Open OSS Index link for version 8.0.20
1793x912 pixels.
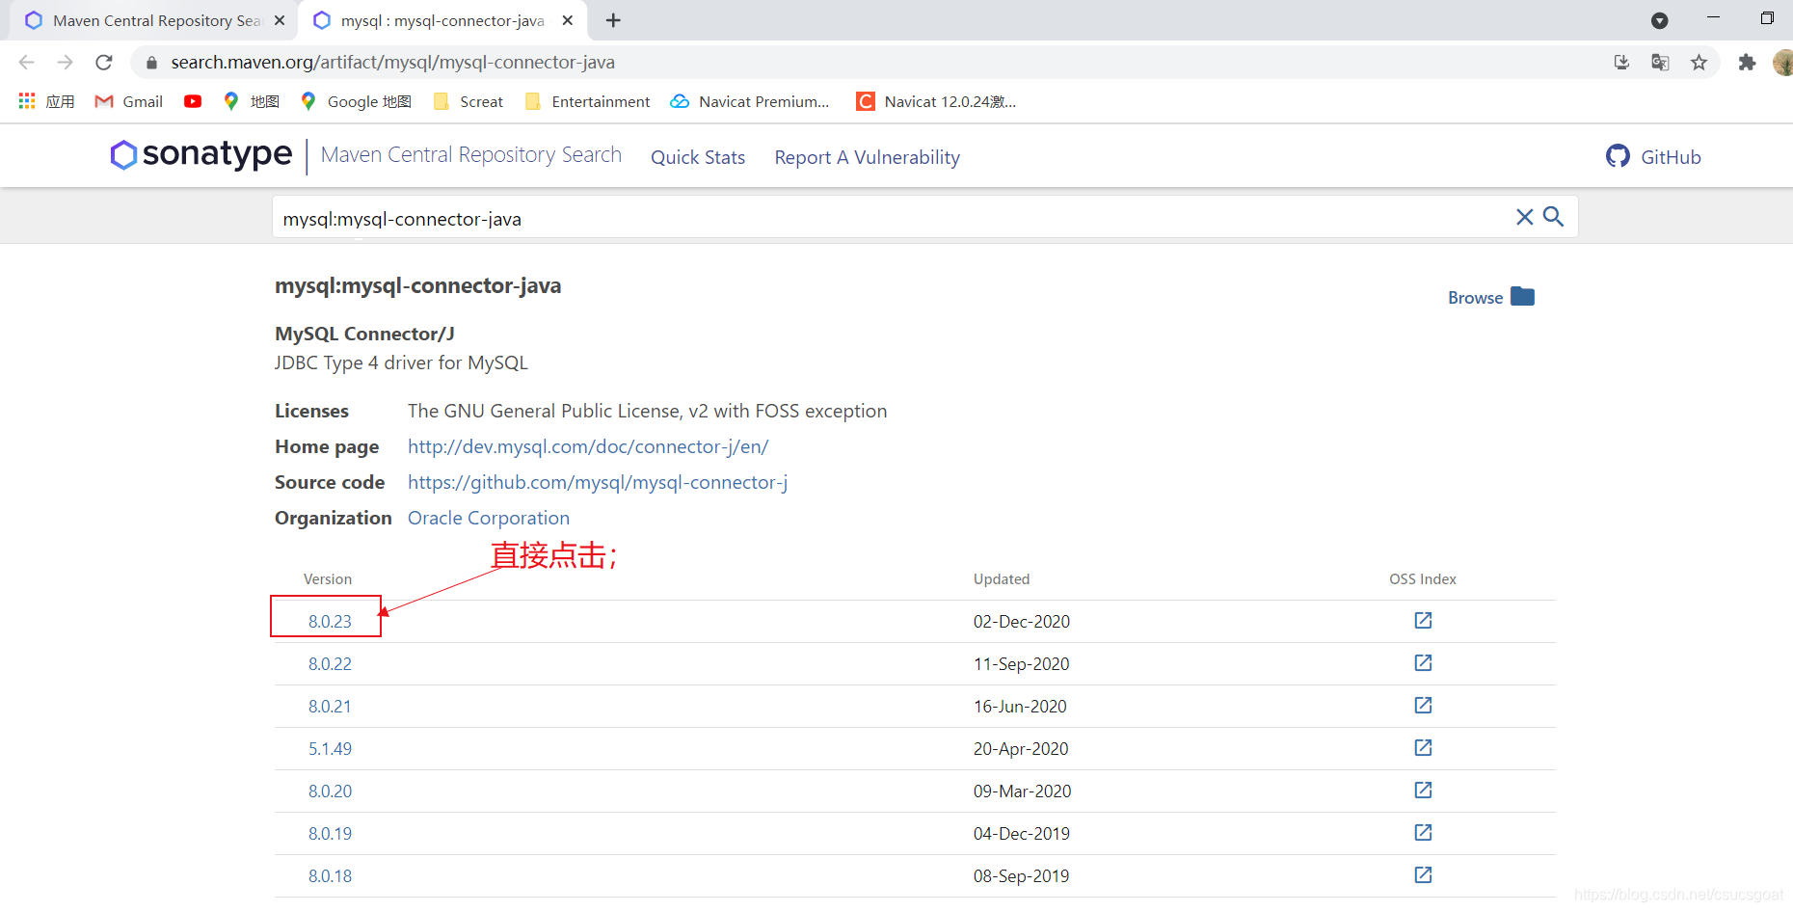(1423, 790)
